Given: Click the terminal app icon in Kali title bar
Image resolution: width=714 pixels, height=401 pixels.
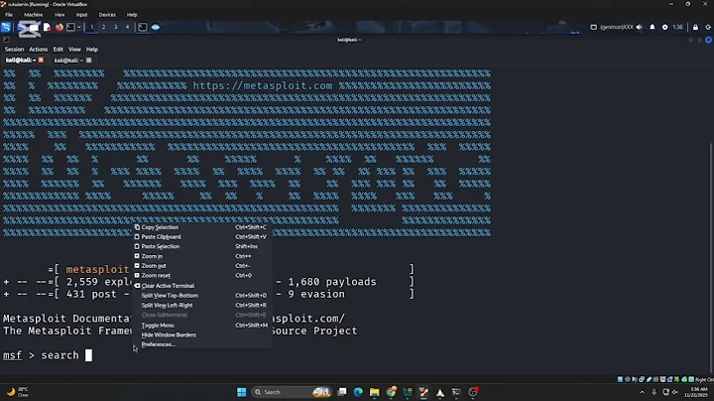Looking at the screenshot, I should point(6,40).
